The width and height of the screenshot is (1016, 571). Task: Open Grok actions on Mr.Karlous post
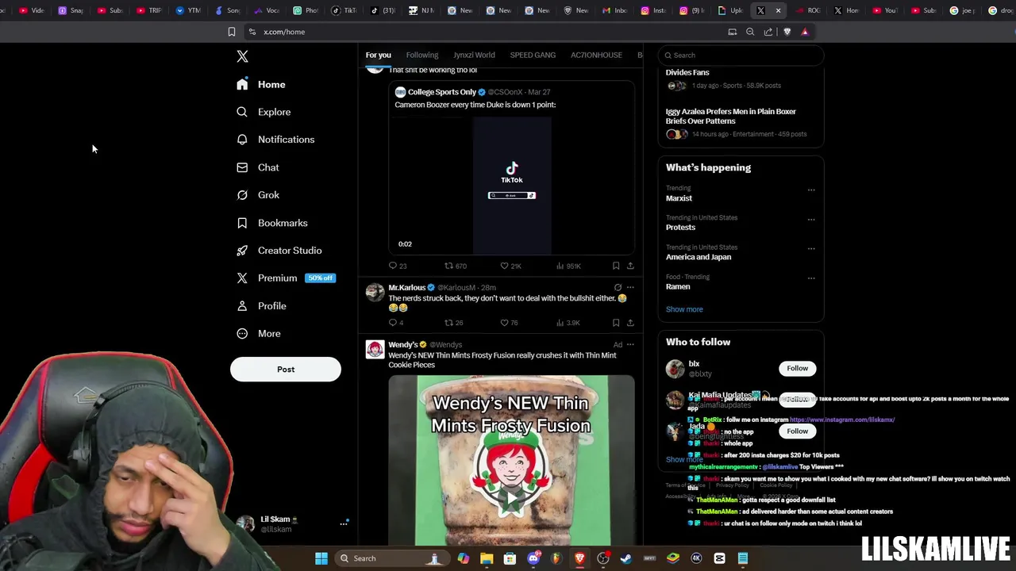[x=618, y=287]
